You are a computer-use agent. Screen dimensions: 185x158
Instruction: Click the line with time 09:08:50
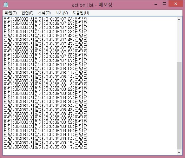coord(45,118)
